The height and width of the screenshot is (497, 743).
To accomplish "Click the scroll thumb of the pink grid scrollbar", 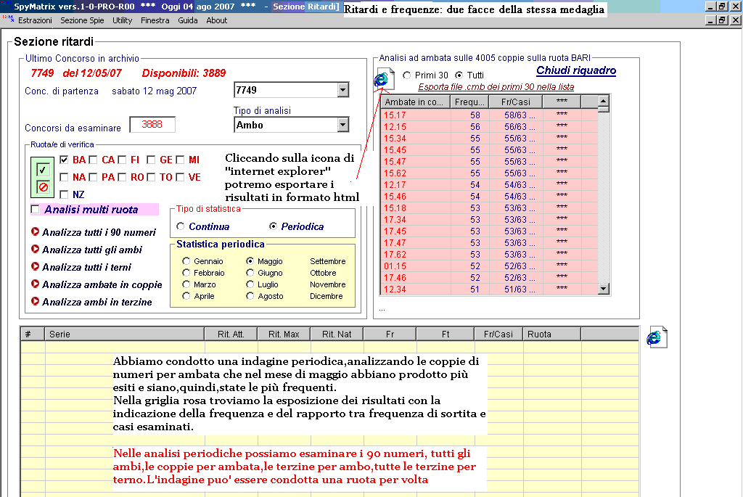I will point(603,109).
